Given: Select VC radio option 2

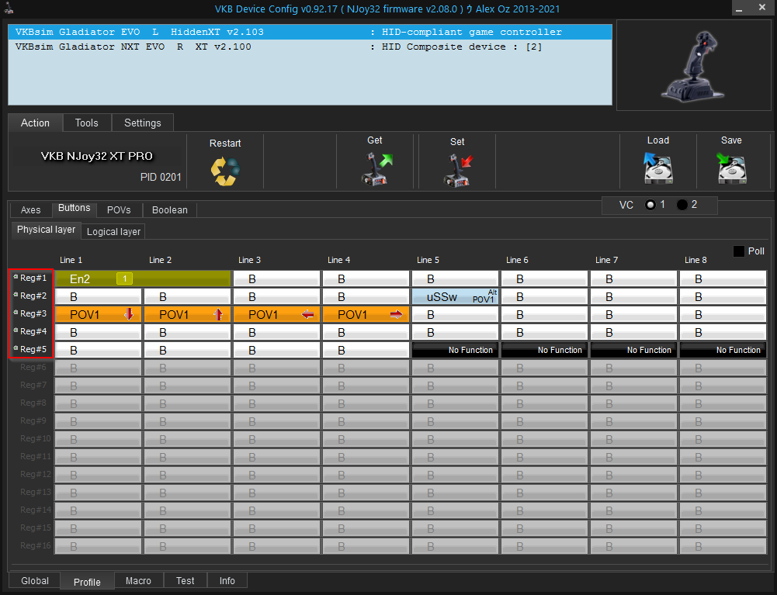Looking at the screenshot, I should (x=682, y=205).
